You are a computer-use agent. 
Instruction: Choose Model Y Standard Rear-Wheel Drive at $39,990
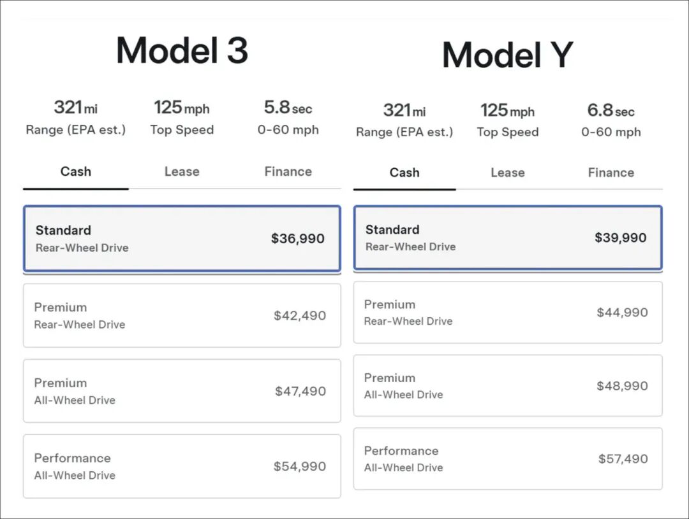tap(508, 238)
